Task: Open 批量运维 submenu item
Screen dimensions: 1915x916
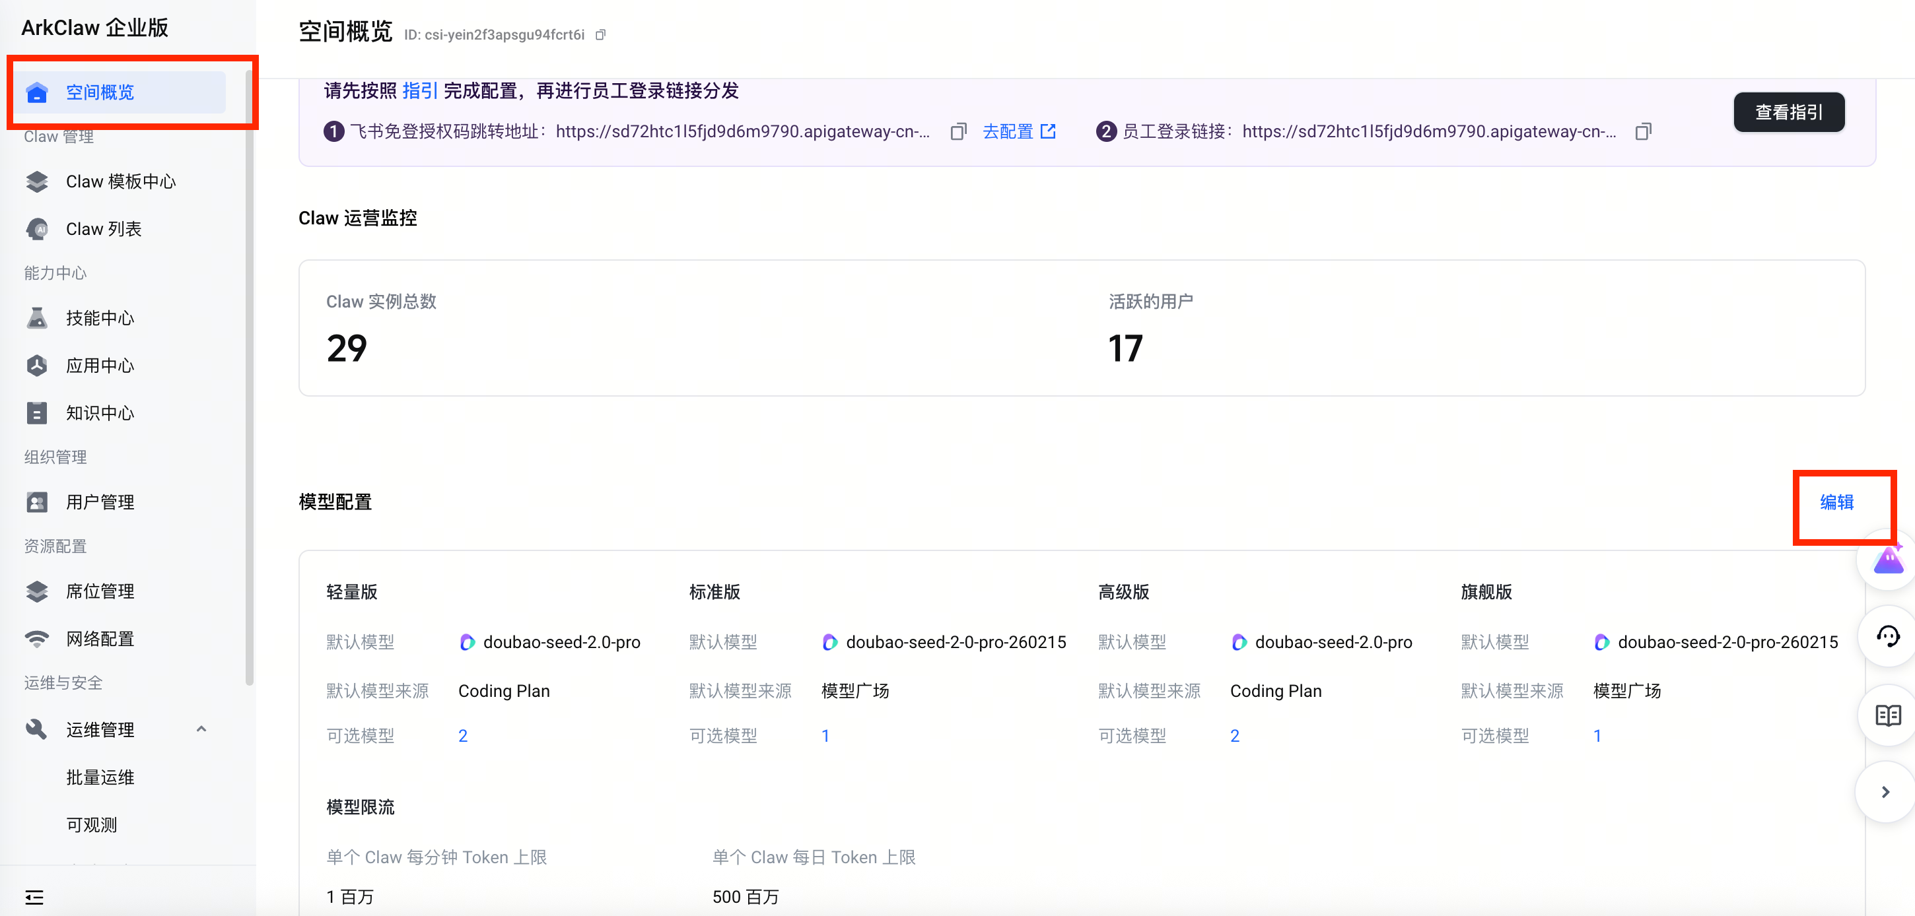Action: coord(100,777)
